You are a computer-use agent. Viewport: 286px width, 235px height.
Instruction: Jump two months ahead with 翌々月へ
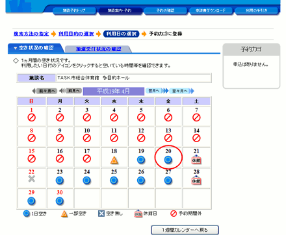[x=181, y=91]
